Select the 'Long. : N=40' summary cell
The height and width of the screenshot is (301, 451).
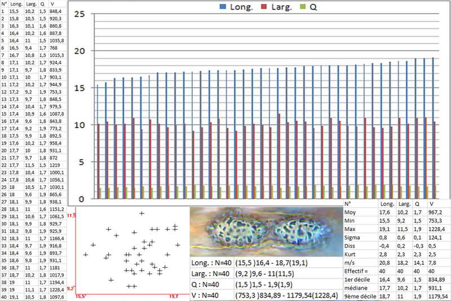pyautogui.click(x=210, y=263)
